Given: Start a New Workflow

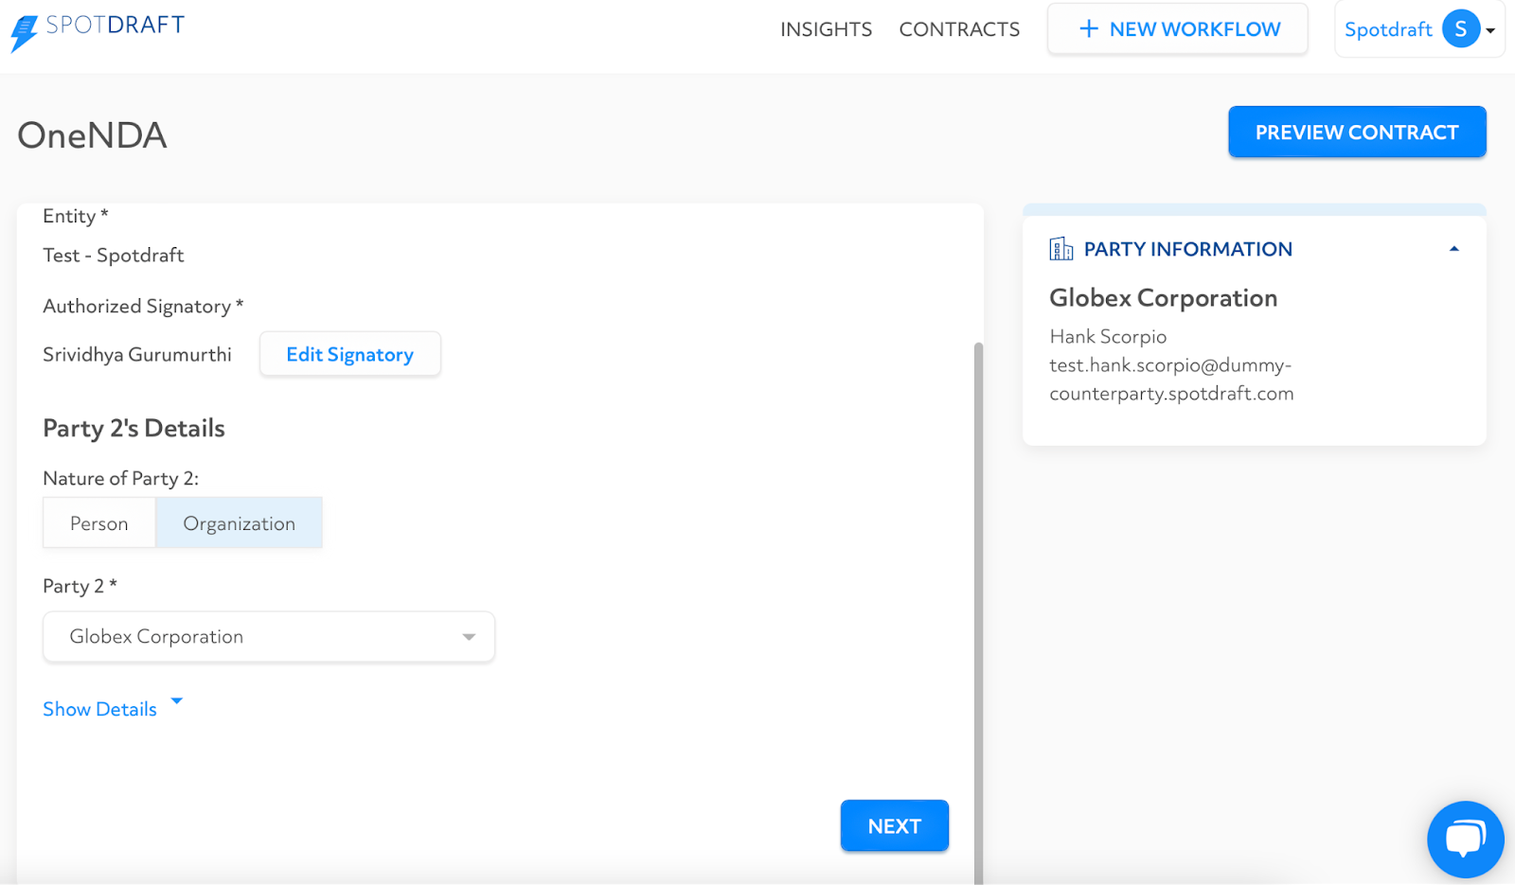Looking at the screenshot, I should tap(1178, 29).
